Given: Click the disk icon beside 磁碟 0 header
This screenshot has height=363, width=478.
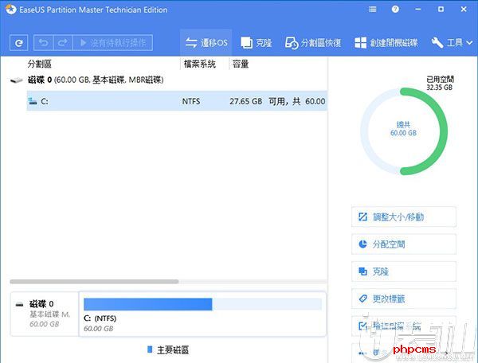Looking at the screenshot, I should tap(17, 80).
